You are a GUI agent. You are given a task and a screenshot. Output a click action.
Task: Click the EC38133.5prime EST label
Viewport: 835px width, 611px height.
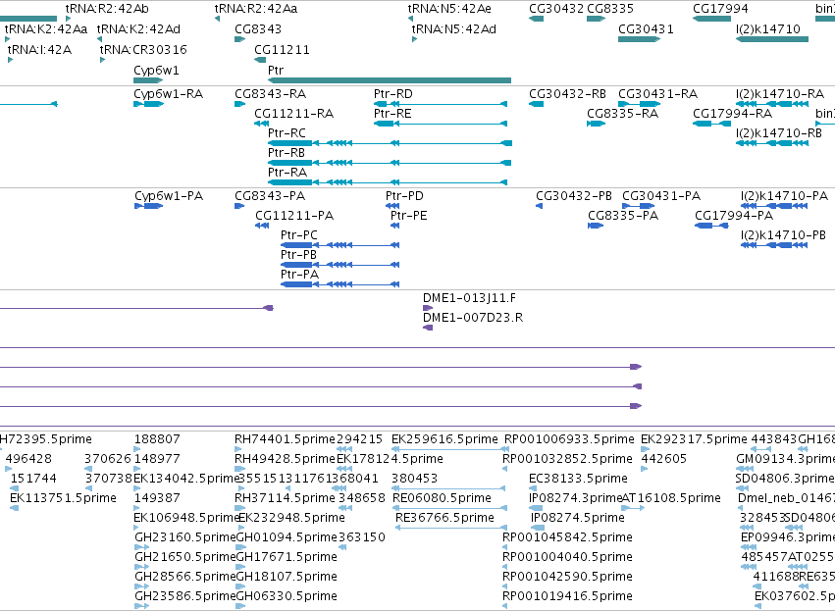tap(578, 479)
